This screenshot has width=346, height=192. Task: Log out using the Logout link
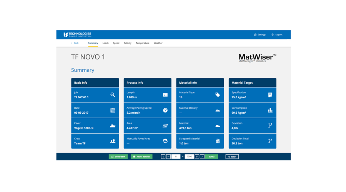click(277, 35)
